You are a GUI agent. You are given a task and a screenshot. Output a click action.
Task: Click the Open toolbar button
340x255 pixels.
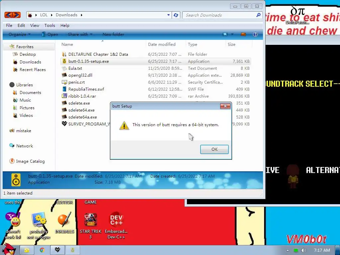[x=50, y=35]
